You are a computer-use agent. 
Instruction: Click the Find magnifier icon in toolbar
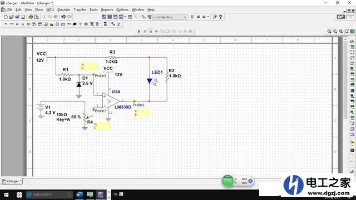(x=215, y=17)
